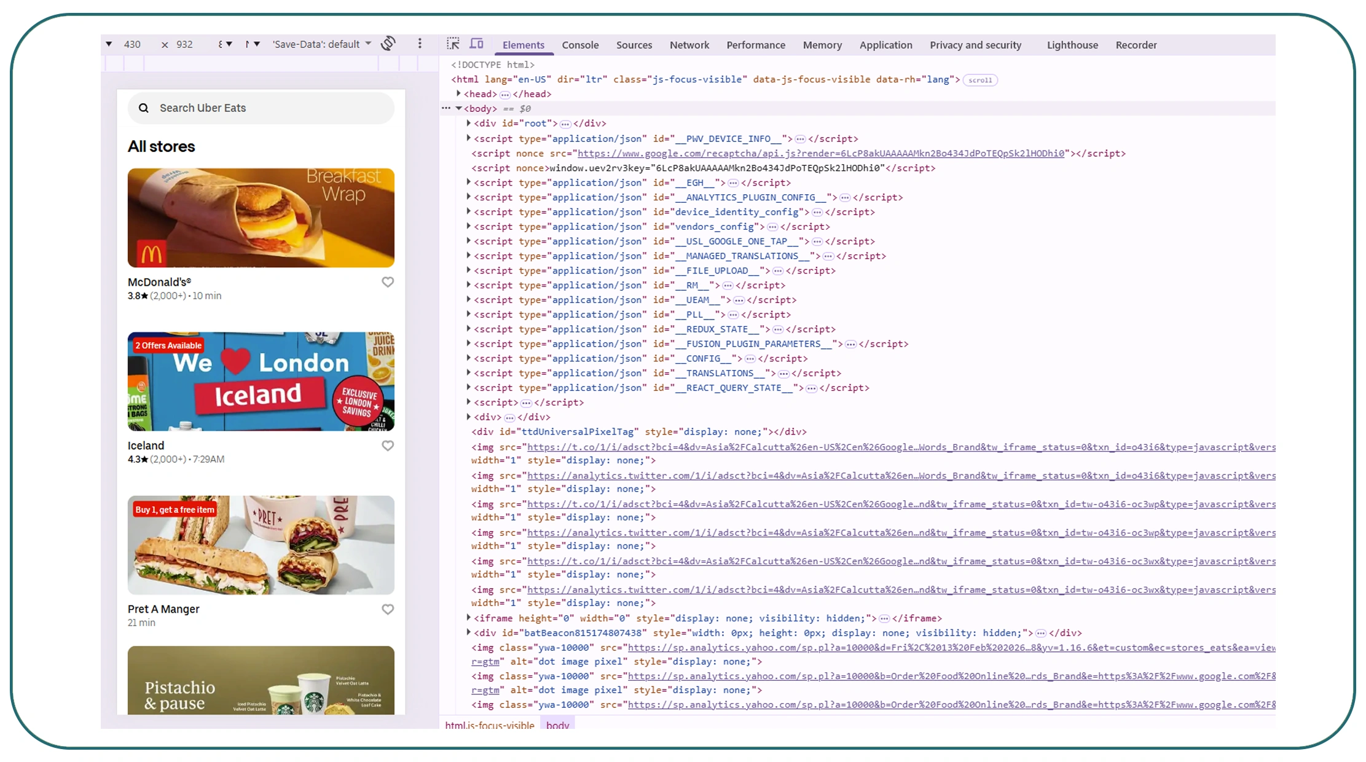This screenshot has height=762, width=1366.
Task: Favorite Iceland with the heart icon
Action: tap(388, 446)
